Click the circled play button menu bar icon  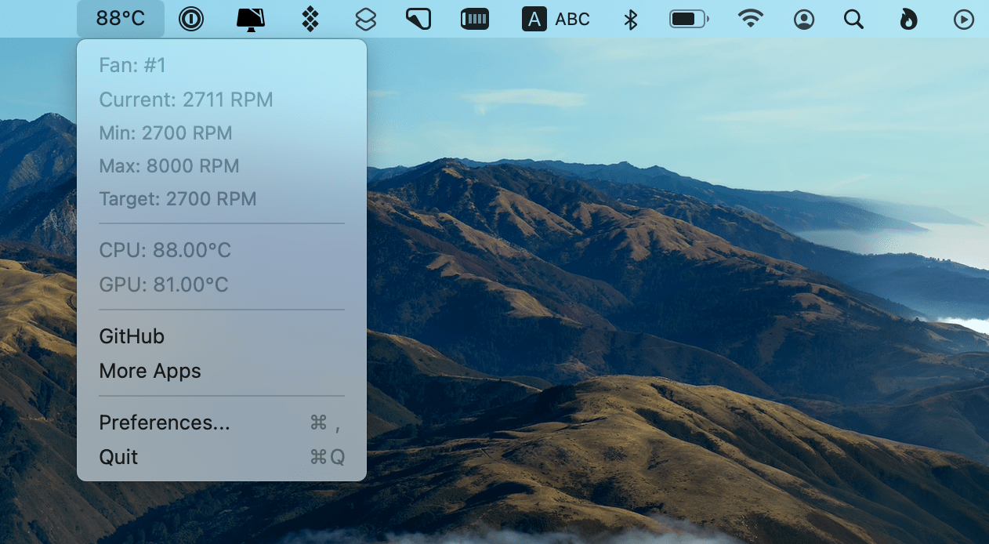(x=964, y=19)
